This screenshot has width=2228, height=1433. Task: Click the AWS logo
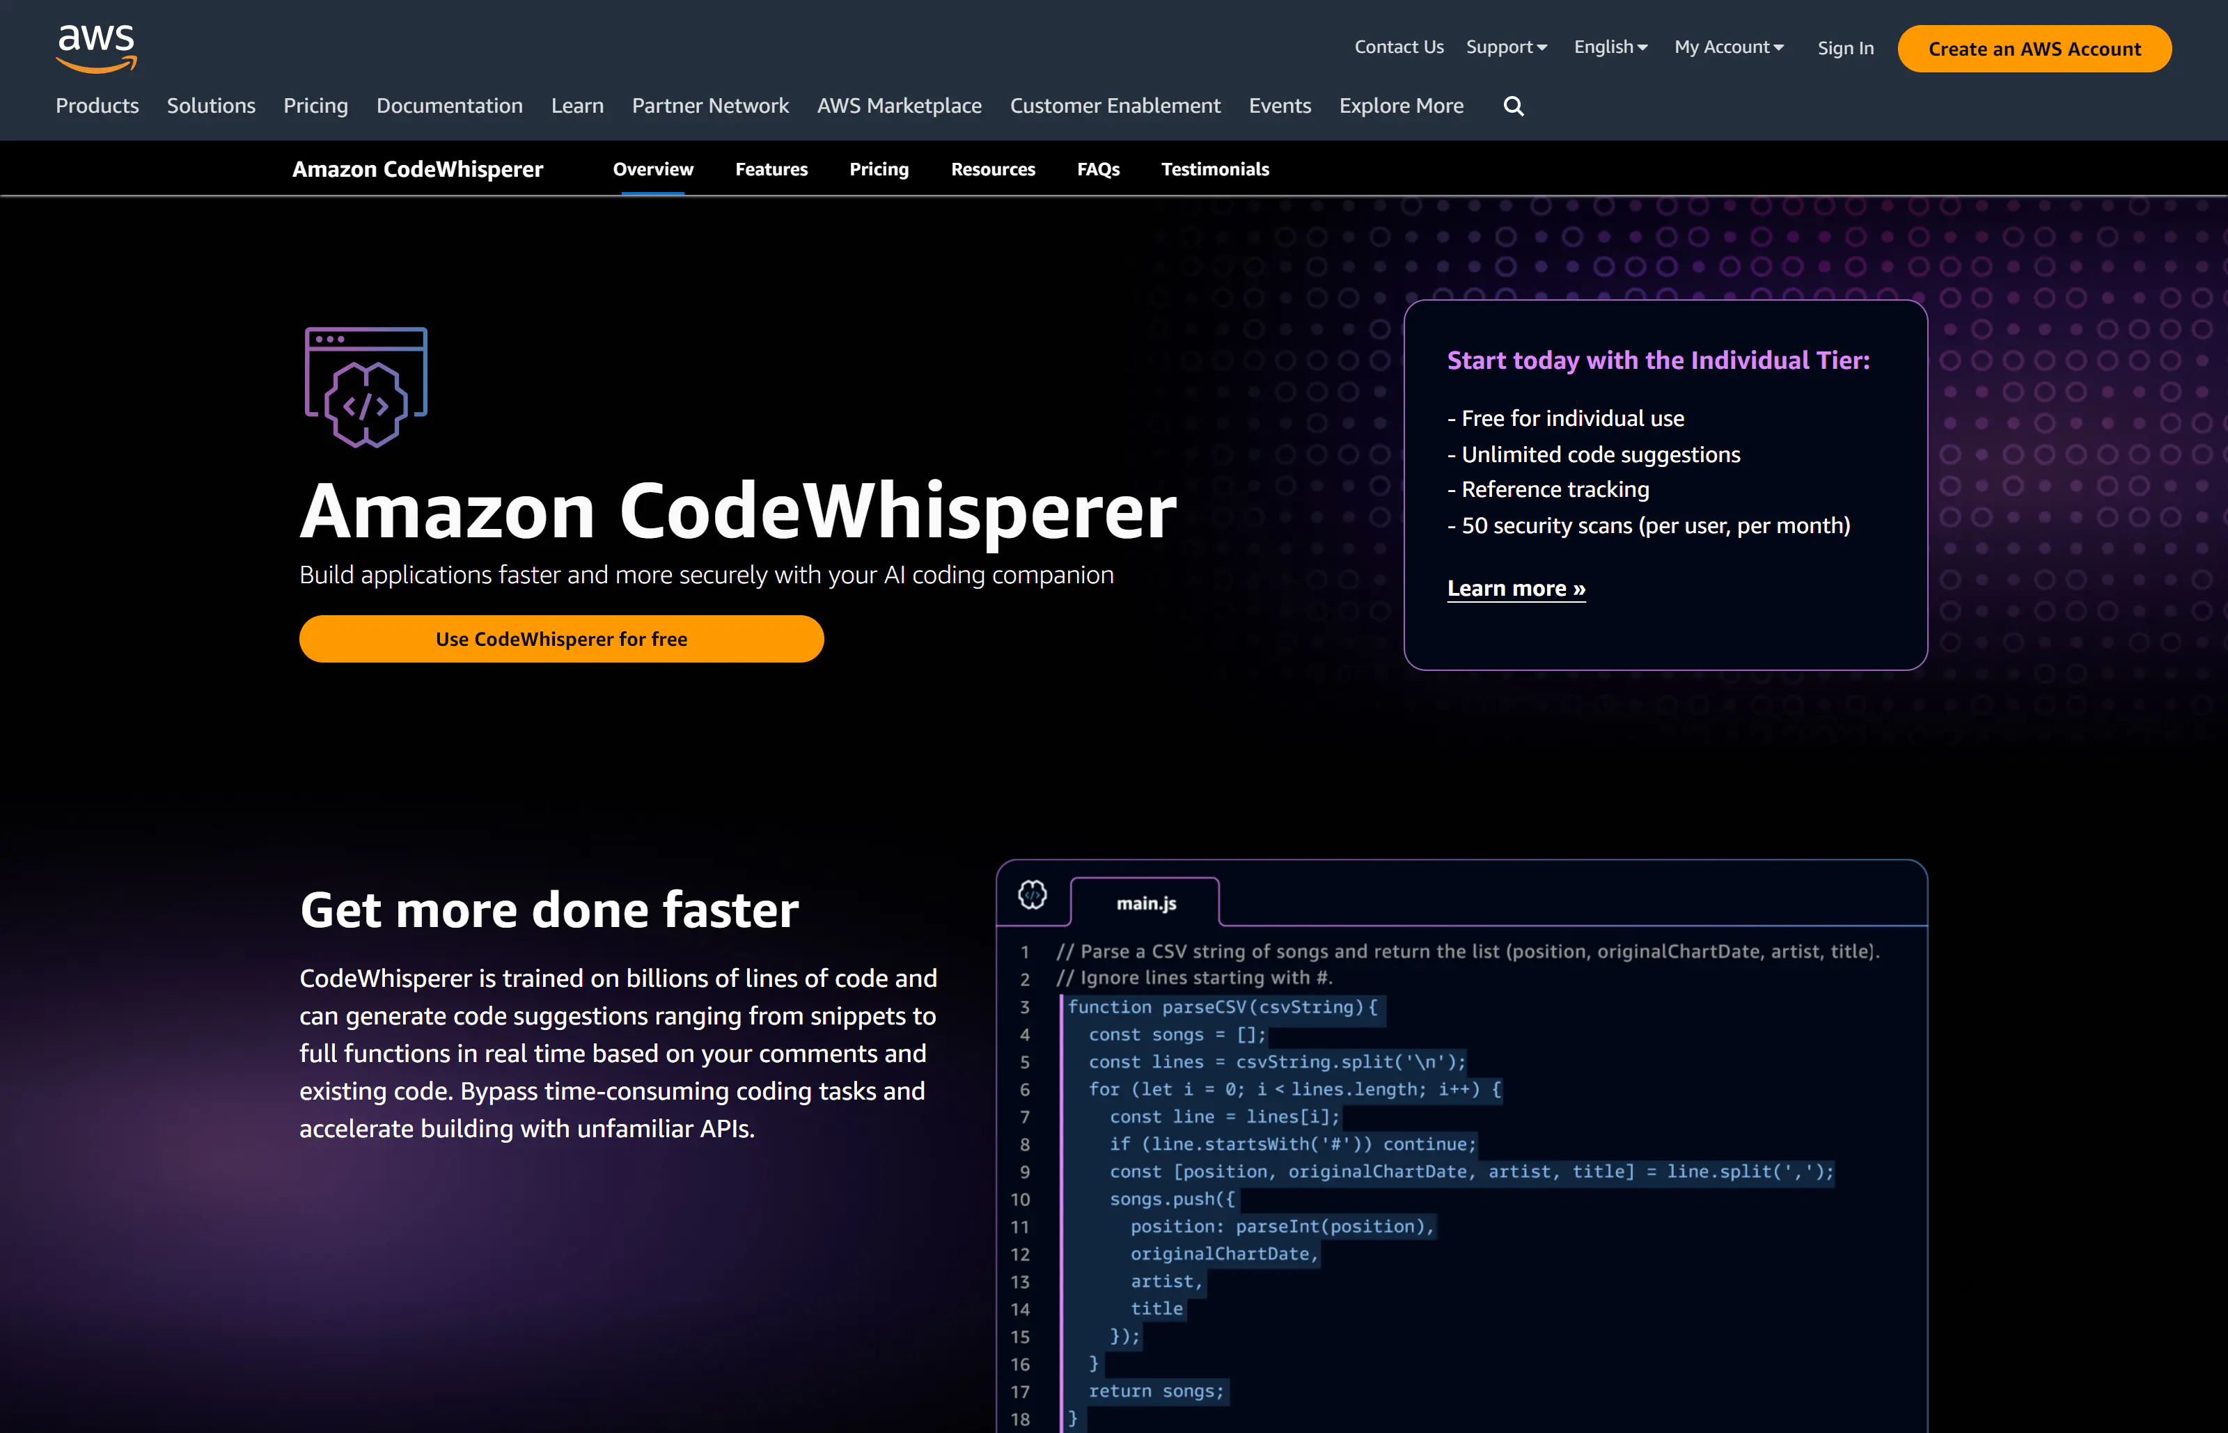pyautogui.click(x=96, y=49)
